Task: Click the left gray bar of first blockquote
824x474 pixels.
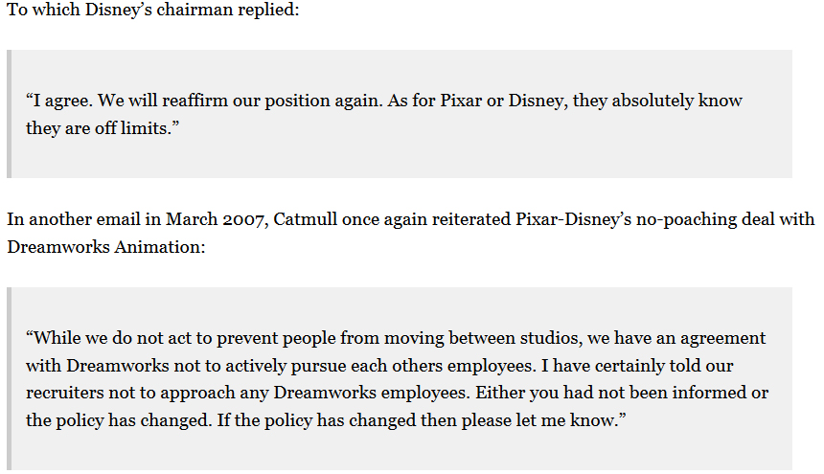Action: (x=9, y=114)
